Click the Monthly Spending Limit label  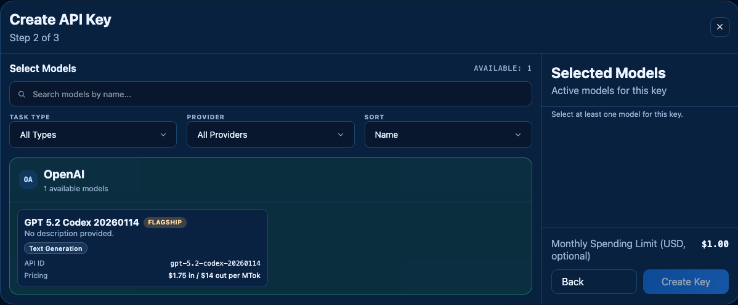point(618,250)
